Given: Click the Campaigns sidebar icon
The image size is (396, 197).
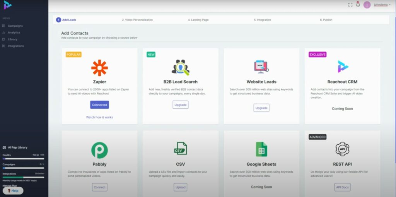Looking at the screenshot, I should pos(3,26).
